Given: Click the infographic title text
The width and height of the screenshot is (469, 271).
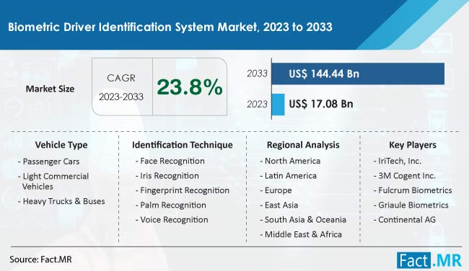Looking at the screenshot, I should 170,27.
